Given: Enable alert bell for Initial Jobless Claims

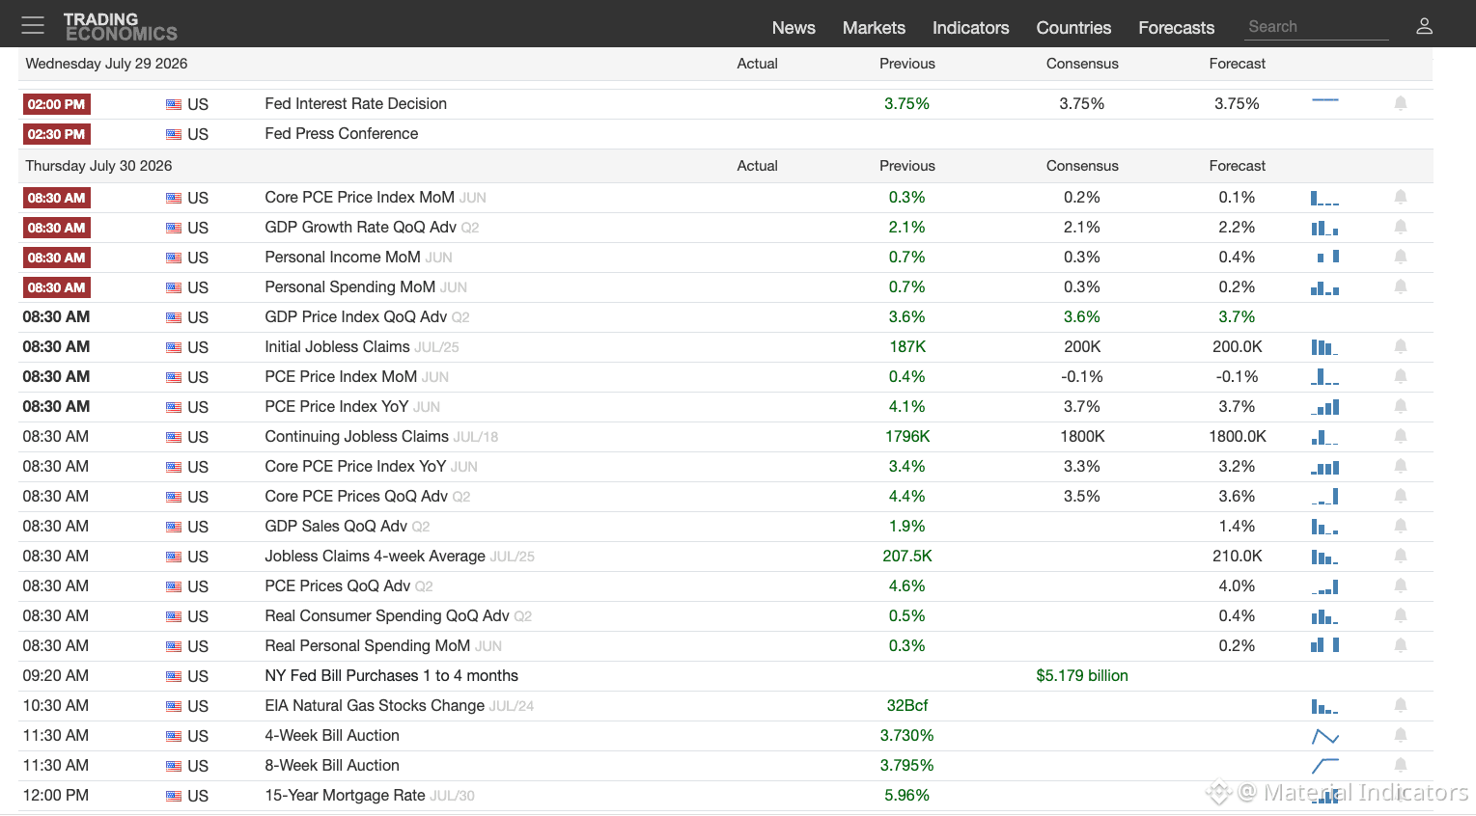Looking at the screenshot, I should (x=1401, y=346).
